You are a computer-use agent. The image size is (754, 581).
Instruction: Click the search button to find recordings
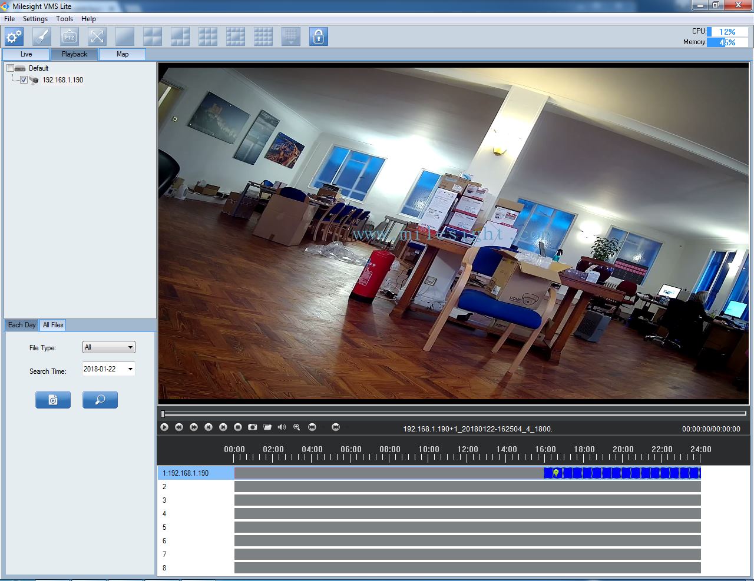(100, 399)
